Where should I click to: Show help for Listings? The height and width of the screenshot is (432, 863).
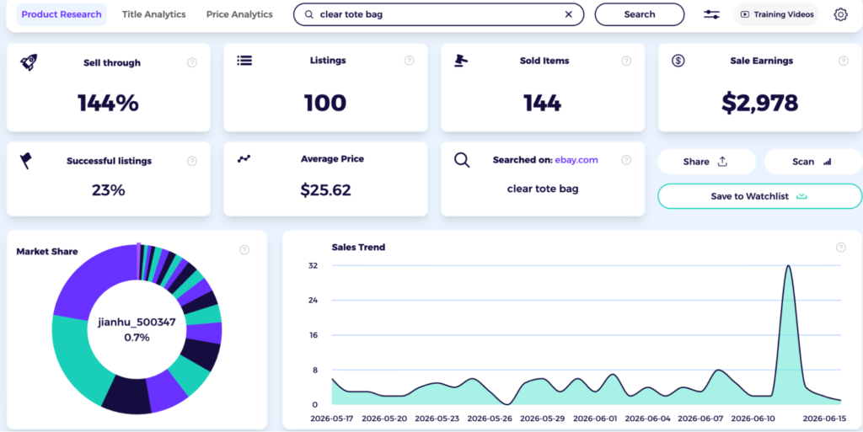(409, 61)
